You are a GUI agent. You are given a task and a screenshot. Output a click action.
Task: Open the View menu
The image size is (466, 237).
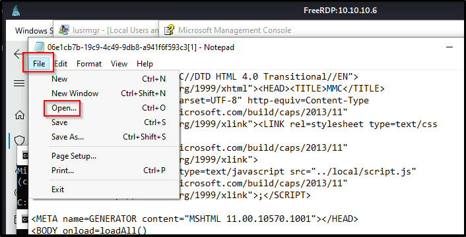[x=119, y=64]
